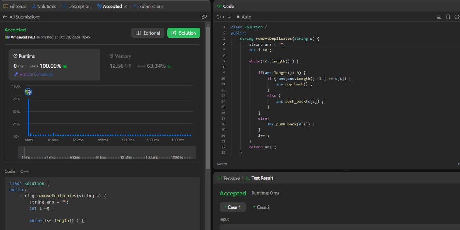Click the left 'Code | C++' label above code block

[x=17, y=172]
